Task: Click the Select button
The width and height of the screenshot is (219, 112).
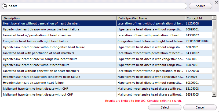Action: pyautogui.click(x=165, y=107)
